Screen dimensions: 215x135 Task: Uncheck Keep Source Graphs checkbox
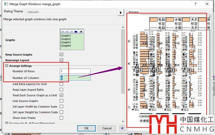[61, 55]
